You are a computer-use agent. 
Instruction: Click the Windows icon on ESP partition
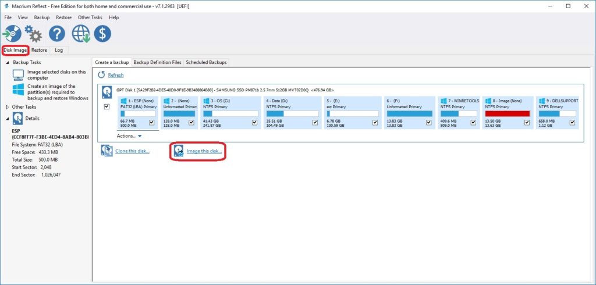(x=123, y=101)
